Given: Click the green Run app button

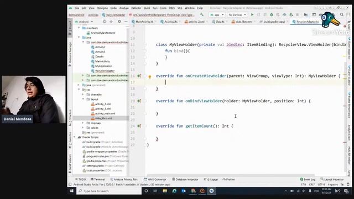Looking at the screenshot, I should (252, 15).
